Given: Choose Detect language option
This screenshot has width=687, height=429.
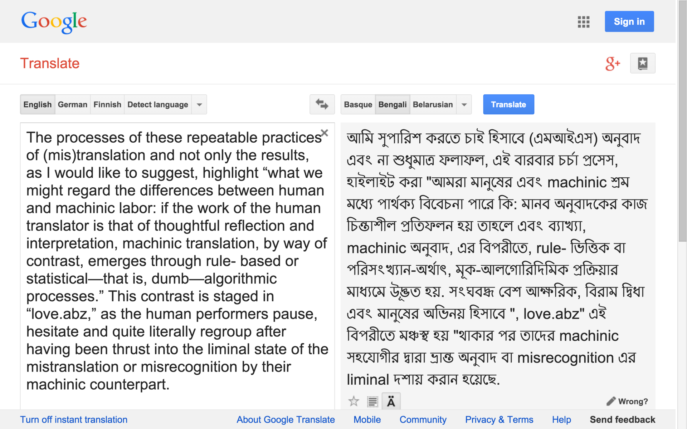Looking at the screenshot, I should pyautogui.click(x=157, y=105).
